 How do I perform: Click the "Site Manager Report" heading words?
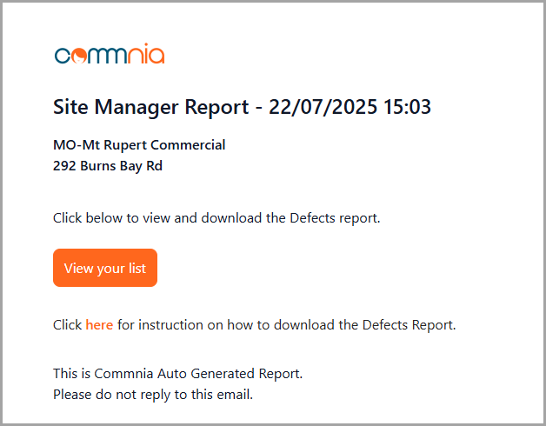pos(150,107)
